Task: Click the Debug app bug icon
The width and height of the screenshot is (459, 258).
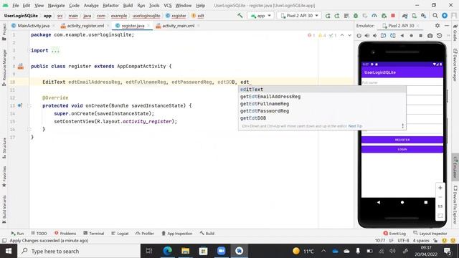Action: (356, 16)
